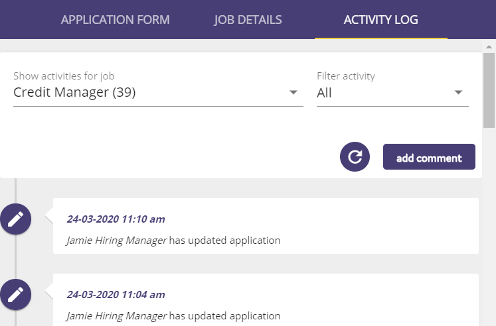
Task: Click the scrollbar up arrow
Action: point(489,46)
